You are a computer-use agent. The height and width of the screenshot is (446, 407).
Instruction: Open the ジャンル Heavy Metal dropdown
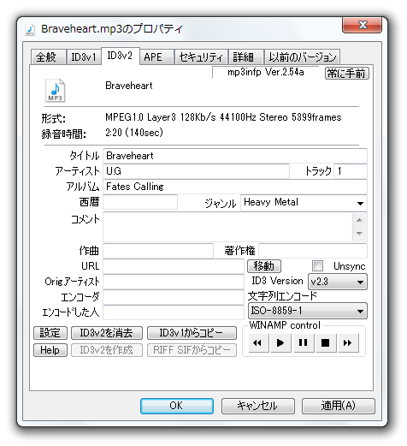304,203
